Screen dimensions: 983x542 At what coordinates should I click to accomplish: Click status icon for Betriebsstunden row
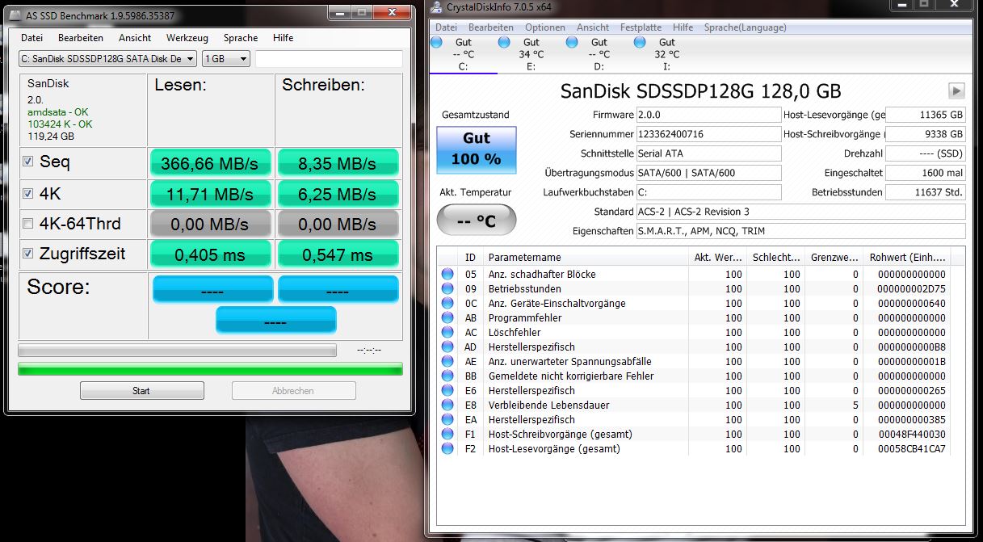point(447,288)
